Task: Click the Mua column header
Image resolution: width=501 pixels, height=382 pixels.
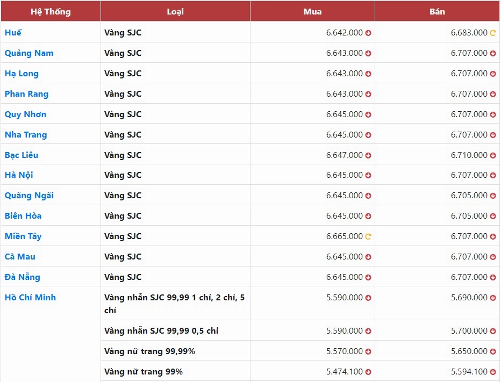Action: 312,11
